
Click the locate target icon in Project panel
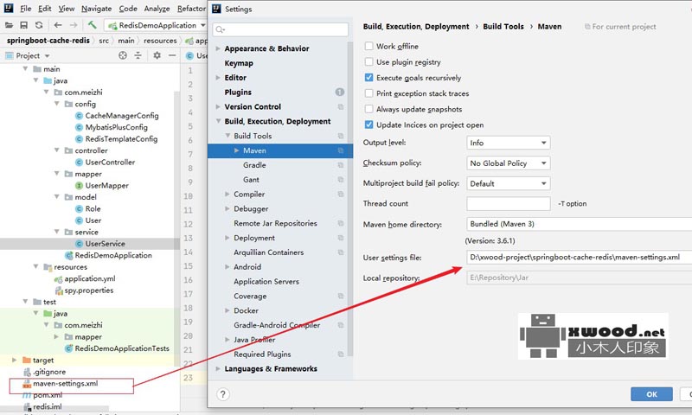123,55
